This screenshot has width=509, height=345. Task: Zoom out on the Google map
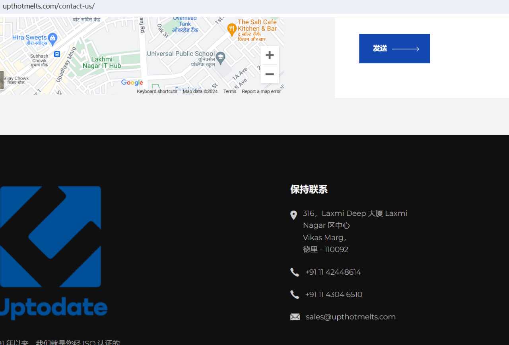pos(270,74)
